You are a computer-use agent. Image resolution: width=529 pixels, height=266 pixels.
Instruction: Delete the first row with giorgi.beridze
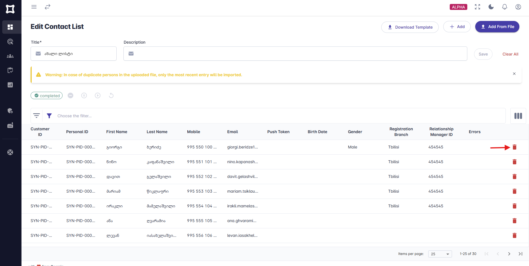tap(515, 147)
